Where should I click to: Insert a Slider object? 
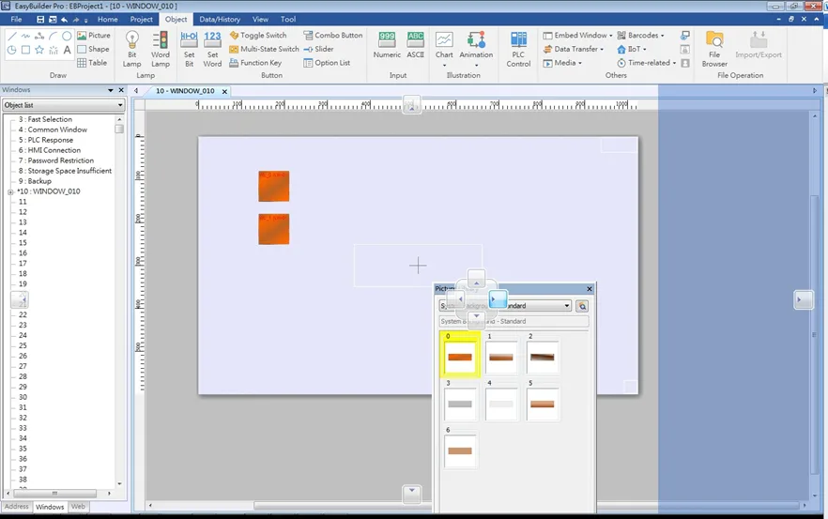pyautogui.click(x=318, y=49)
